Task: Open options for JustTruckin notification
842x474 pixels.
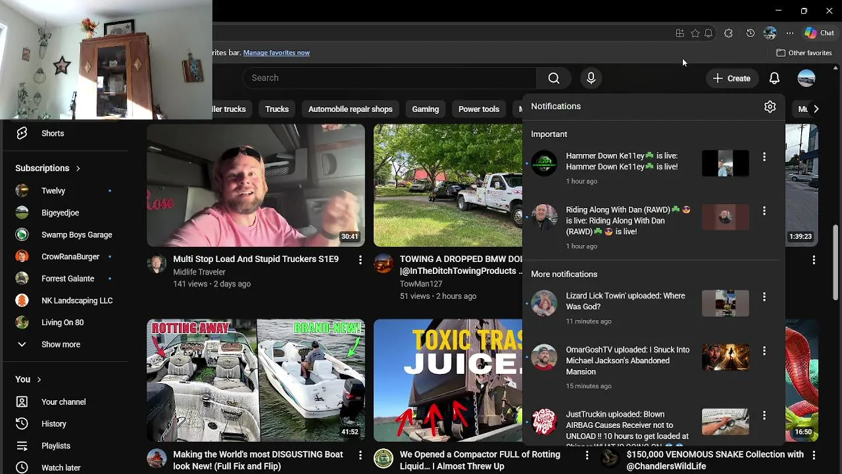Action: coord(764,415)
